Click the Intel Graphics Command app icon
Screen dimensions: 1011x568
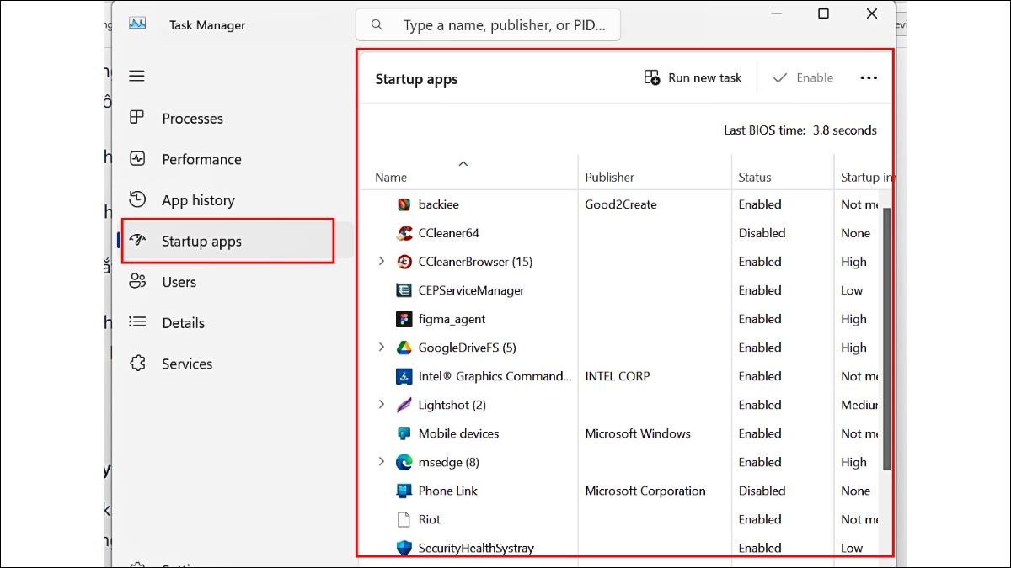[x=404, y=375]
